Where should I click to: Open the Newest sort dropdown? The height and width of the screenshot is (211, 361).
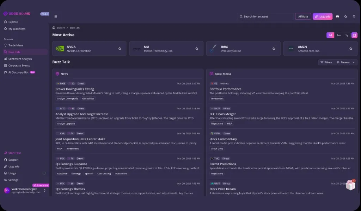(x=345, y=62)
